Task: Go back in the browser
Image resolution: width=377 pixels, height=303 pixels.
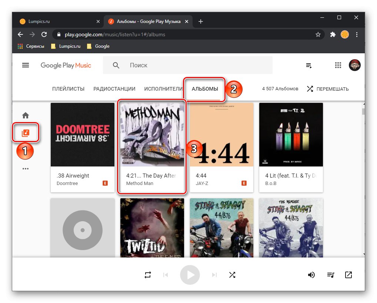Action: pyautogui.click(x=20, y=34)
